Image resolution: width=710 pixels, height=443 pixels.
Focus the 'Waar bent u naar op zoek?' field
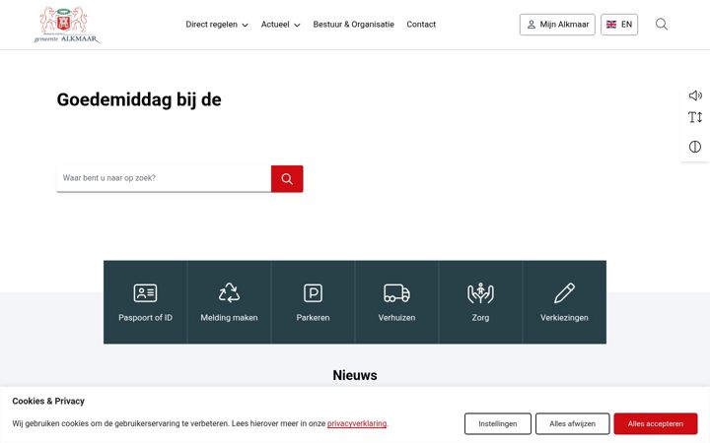point(164,178)
